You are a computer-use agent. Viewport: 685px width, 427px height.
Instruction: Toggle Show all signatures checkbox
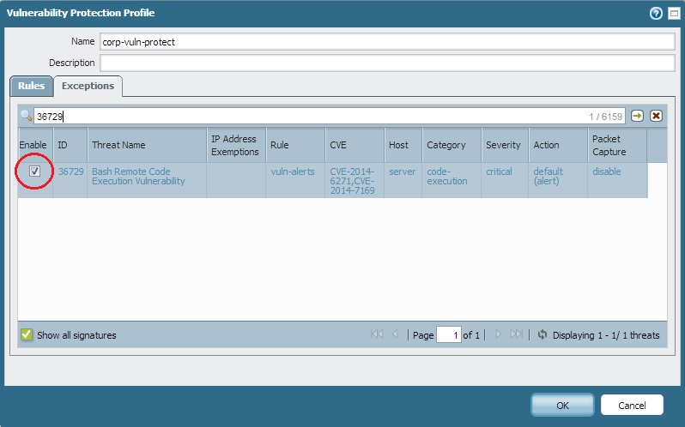[x=27, y=334]
